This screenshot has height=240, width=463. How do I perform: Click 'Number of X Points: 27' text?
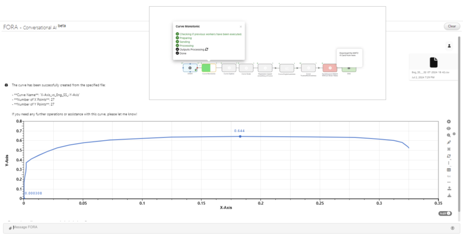pos(33,100)
